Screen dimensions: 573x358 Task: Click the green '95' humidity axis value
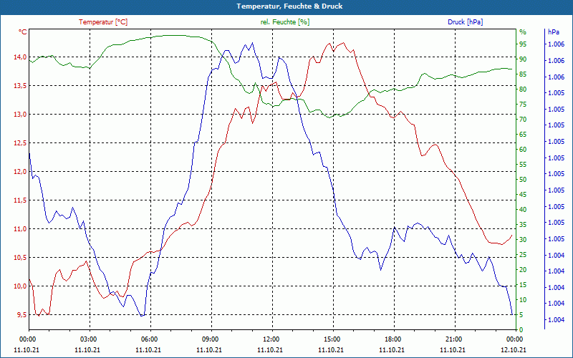[523, 44]
